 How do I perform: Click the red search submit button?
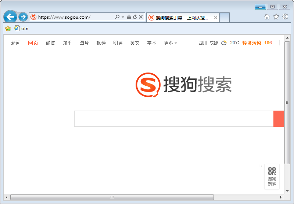tap(279, 119)
